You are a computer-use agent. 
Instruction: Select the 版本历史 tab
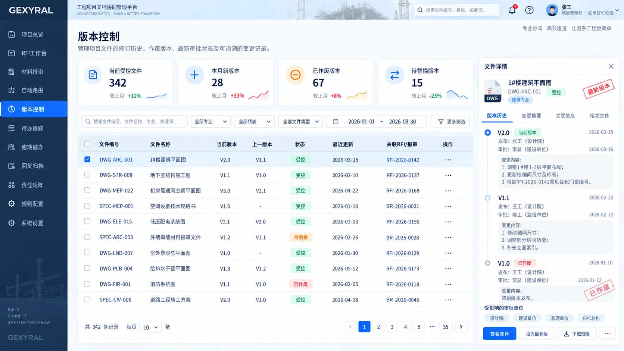click(x=497, y=116)
